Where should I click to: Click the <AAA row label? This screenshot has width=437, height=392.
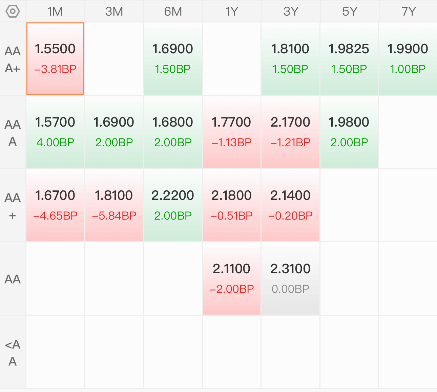[13, 353]
